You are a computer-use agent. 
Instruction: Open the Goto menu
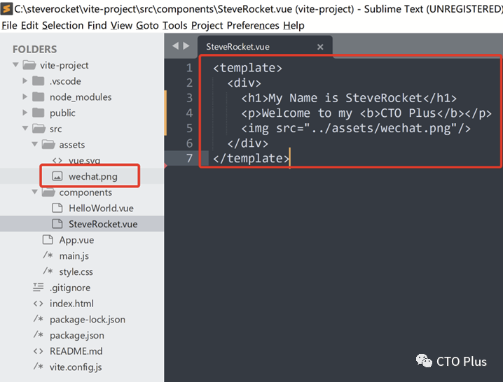147,25
